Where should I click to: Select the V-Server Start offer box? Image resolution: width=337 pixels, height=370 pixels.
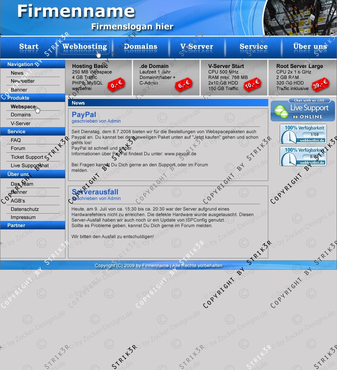point(234,77)
